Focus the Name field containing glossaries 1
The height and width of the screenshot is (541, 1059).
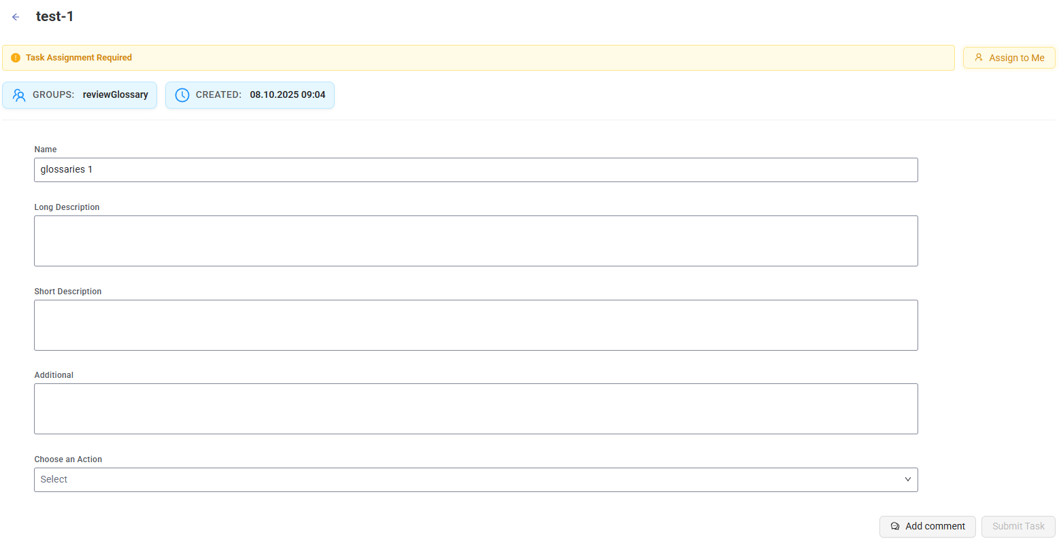coord(475,170)
